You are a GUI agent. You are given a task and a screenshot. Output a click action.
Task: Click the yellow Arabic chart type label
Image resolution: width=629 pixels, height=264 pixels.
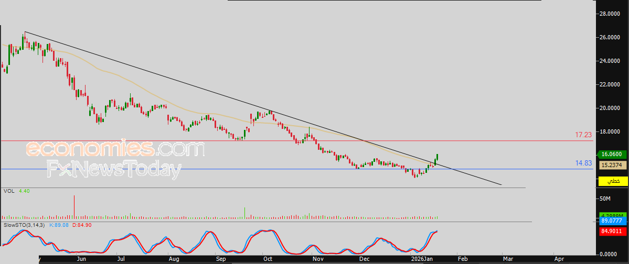click(x=612, y=181)
